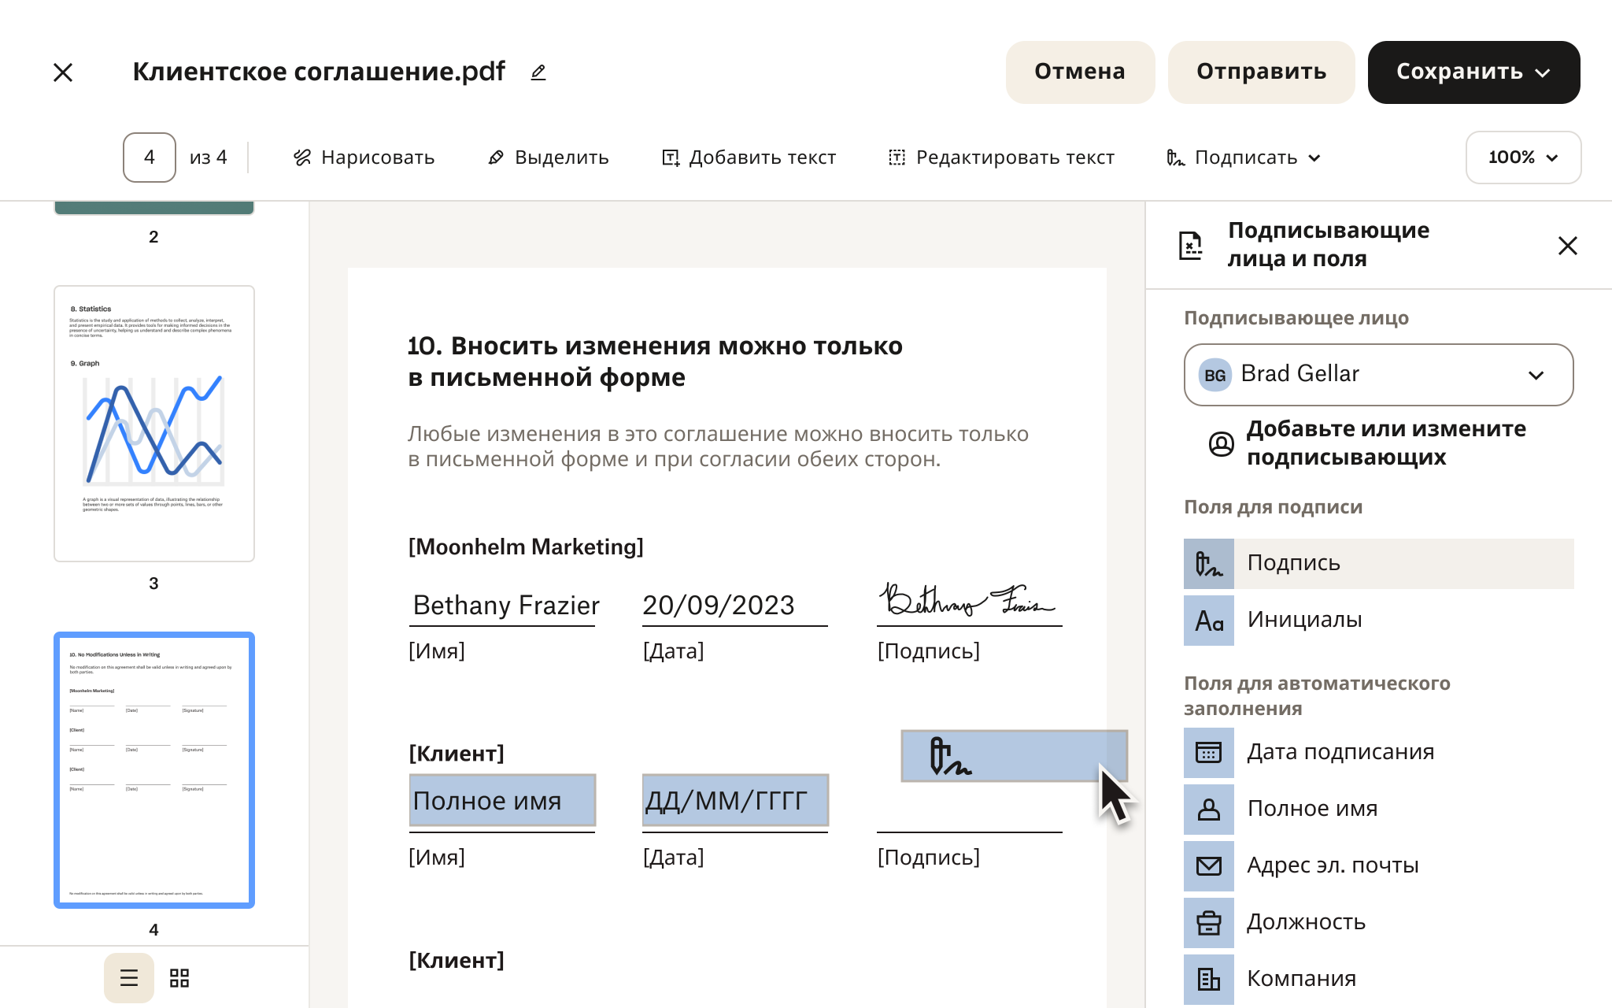The height and width of the screenshot is (1008, 1612).
Task: Click the Нарисовать scribble icon
Action: coord(302,157)
